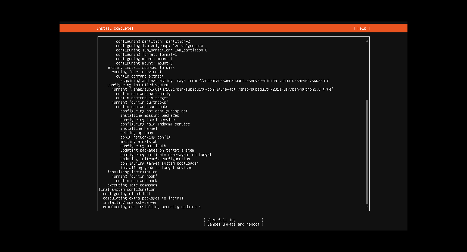Click 'curtin command curthooks' line

(x=142, y=107)
